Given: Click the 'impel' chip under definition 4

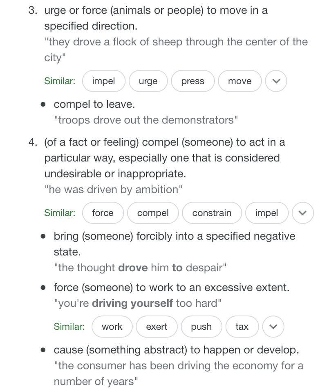Looking at the screenshot, I should pyautogui.click(x=267, y=213).
